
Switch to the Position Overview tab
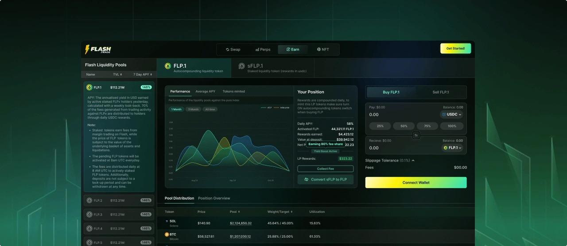tap(214, 198)
